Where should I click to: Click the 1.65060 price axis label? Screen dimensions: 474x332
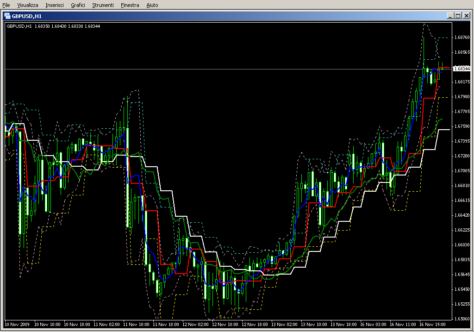[462, 319]
